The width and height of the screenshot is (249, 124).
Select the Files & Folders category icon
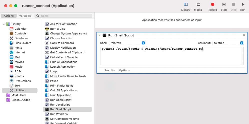11,43
